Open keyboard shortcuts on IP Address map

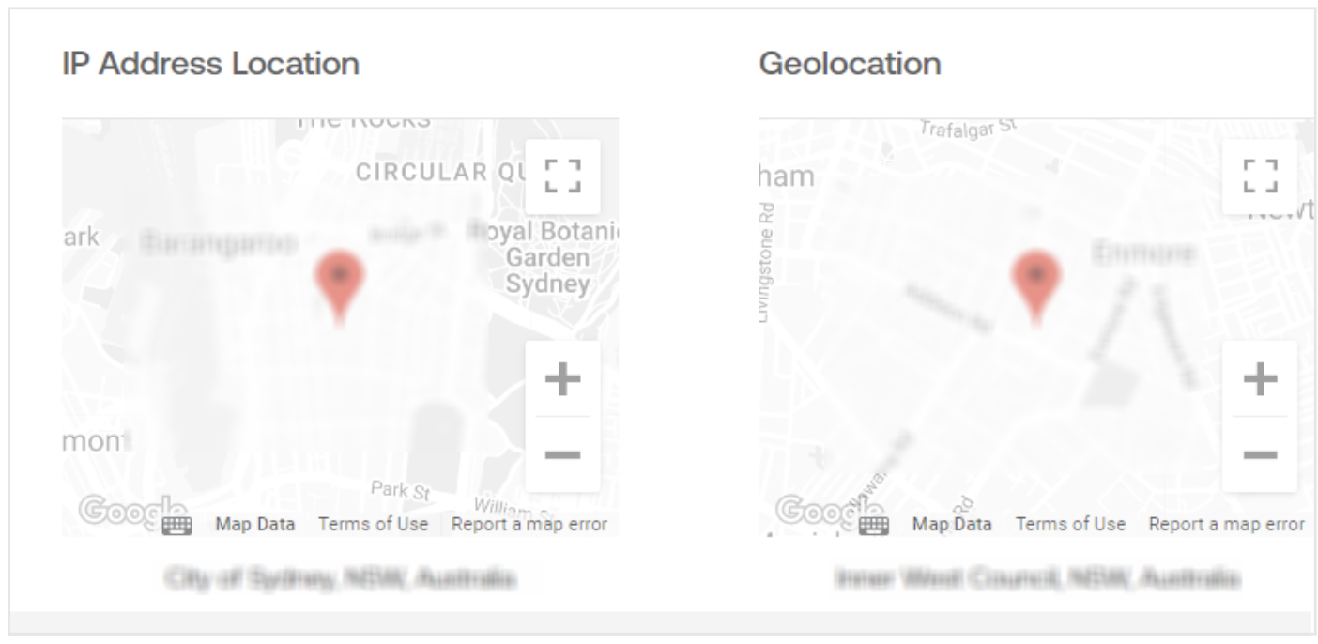pos(177,526)
